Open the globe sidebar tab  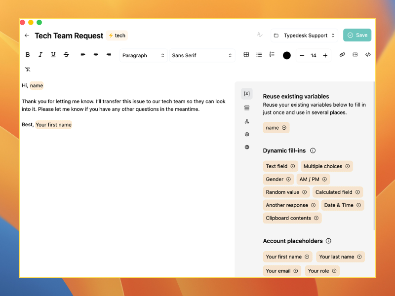[247, 147]
